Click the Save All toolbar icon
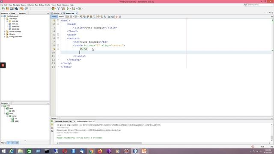This screenshot has height=154, width=274. tap(16, 9)
